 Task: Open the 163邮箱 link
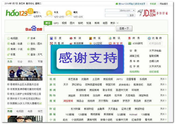tap(70, 114)
